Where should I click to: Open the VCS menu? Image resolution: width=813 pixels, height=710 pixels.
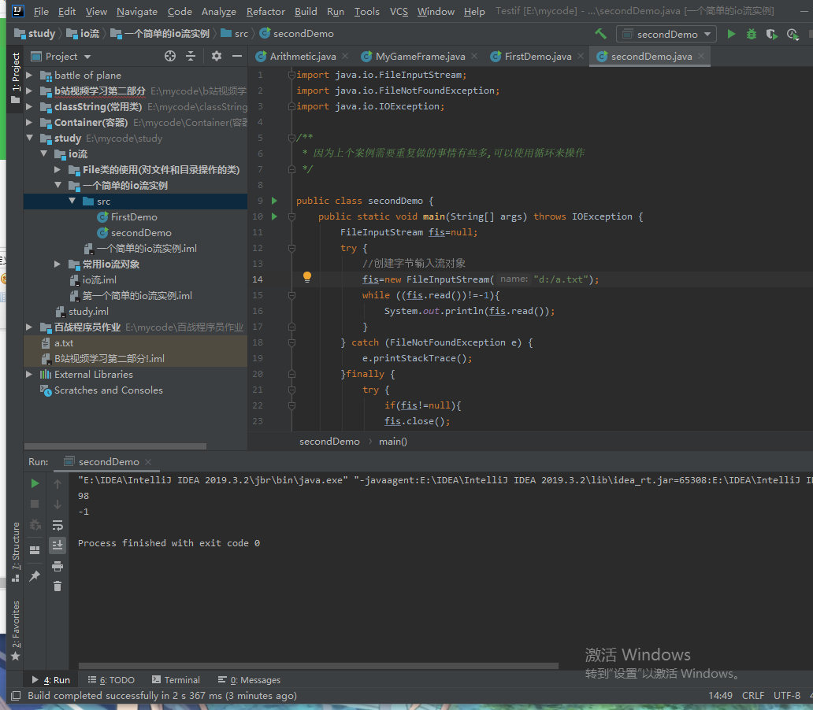[x=399, y=11]
